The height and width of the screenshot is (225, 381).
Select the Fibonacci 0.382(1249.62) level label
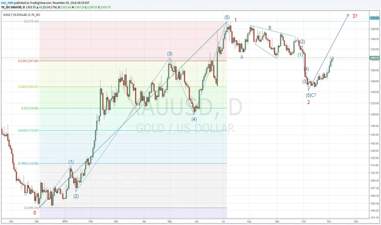tap(28, 87)
